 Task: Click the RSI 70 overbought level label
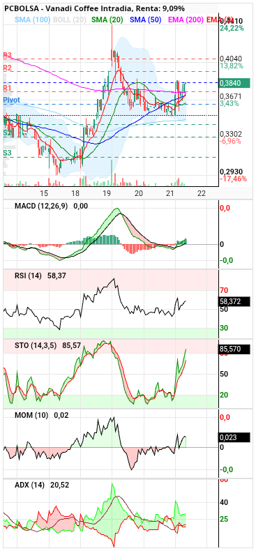pyautogui.click(x=224, y=290)
